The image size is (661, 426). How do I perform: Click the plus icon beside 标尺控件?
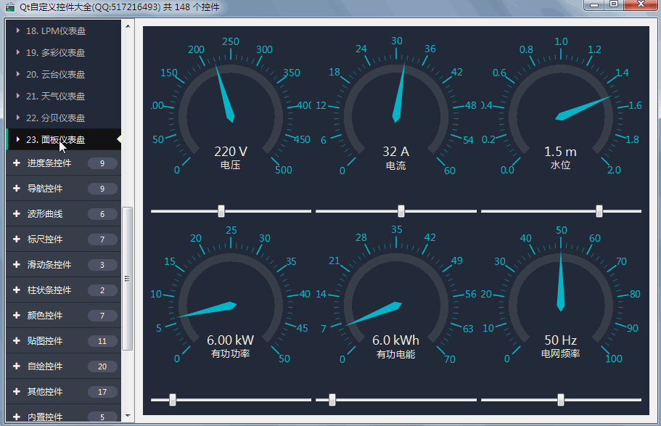17,239
